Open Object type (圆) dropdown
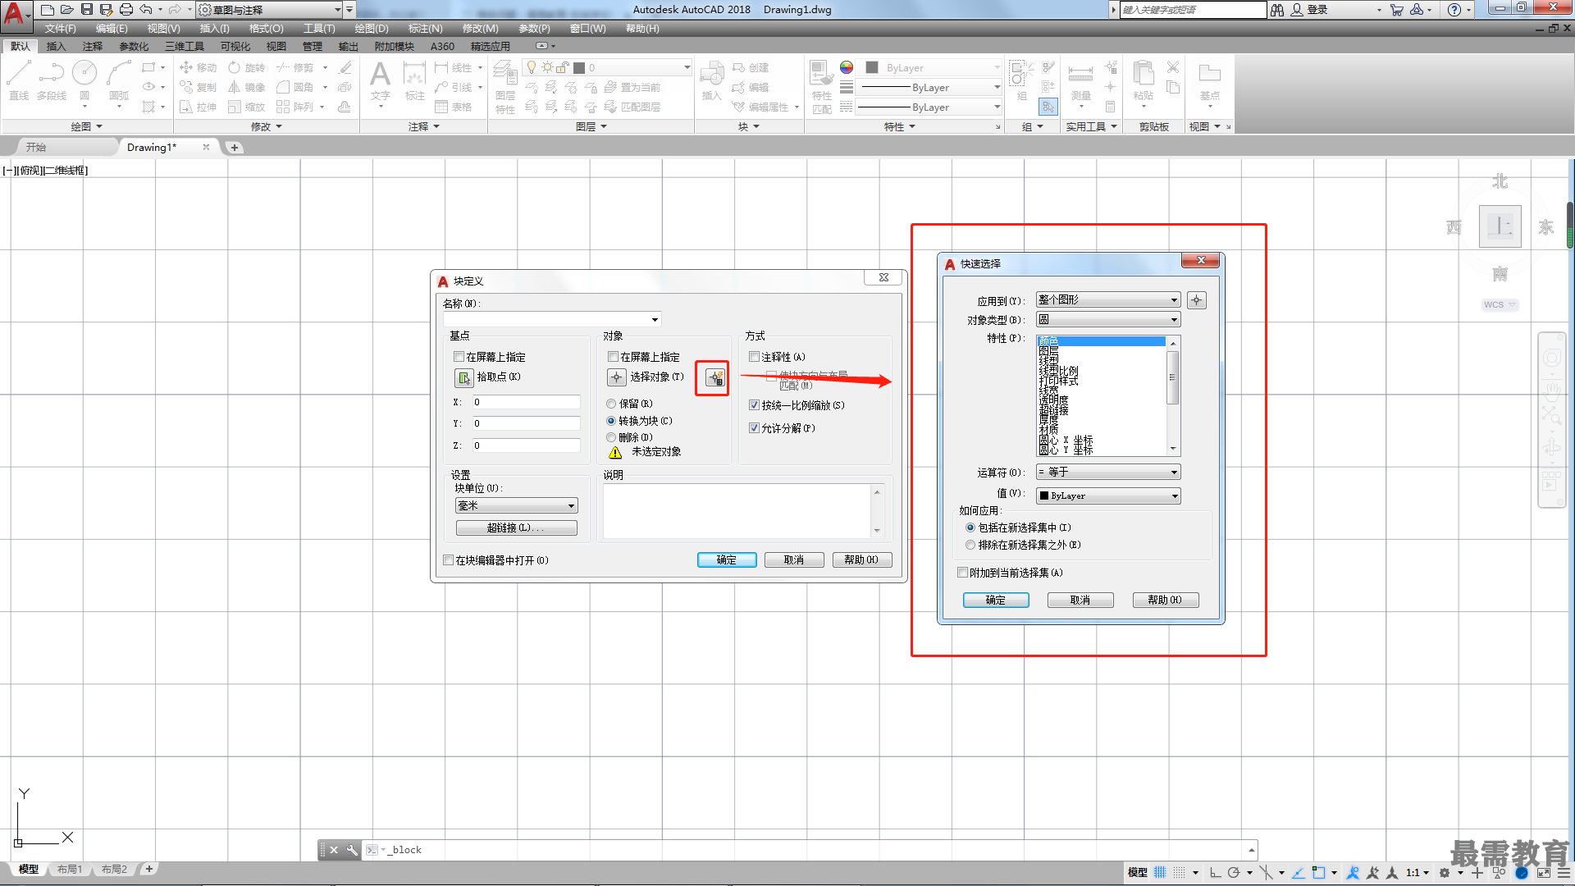Viewport: 1575px width, 886px height. (1107, 320)
